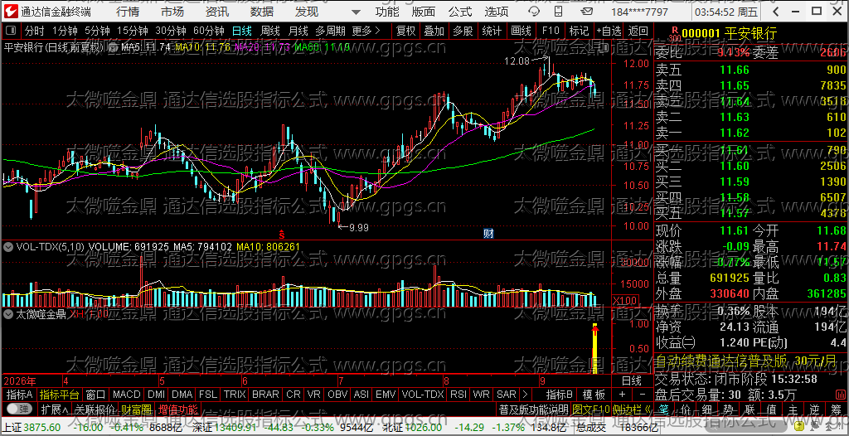Select the 指标A tab

click(x=20, y=395)
